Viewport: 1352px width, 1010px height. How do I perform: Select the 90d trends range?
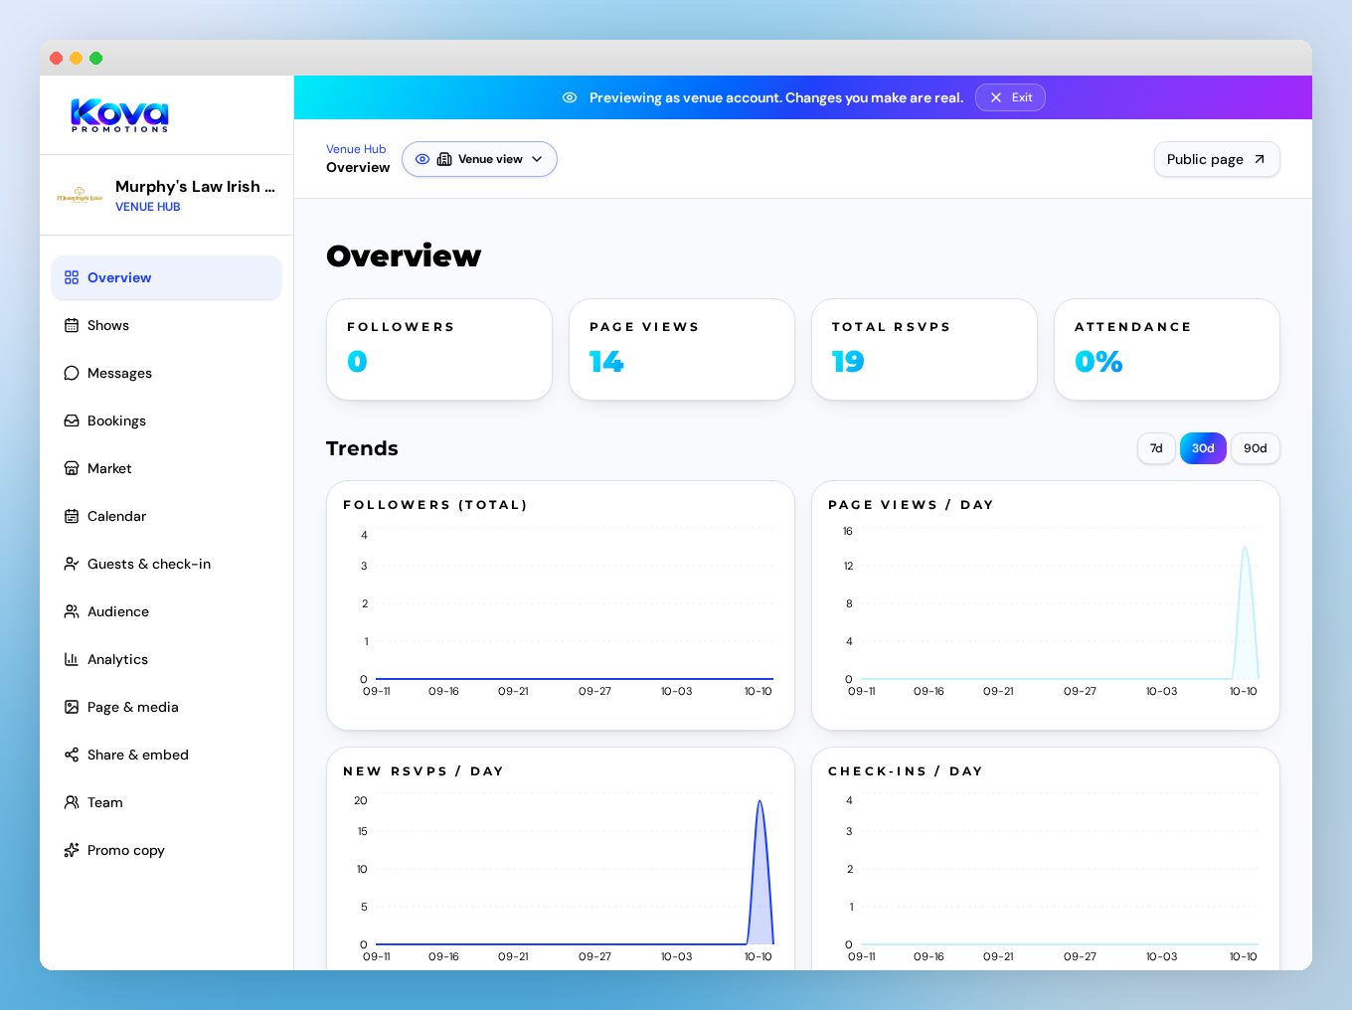[x=1256, y=448]
